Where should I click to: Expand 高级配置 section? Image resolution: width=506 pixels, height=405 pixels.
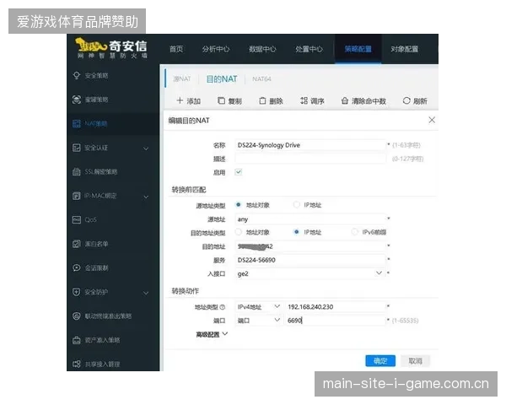click(x=212, y=334)
